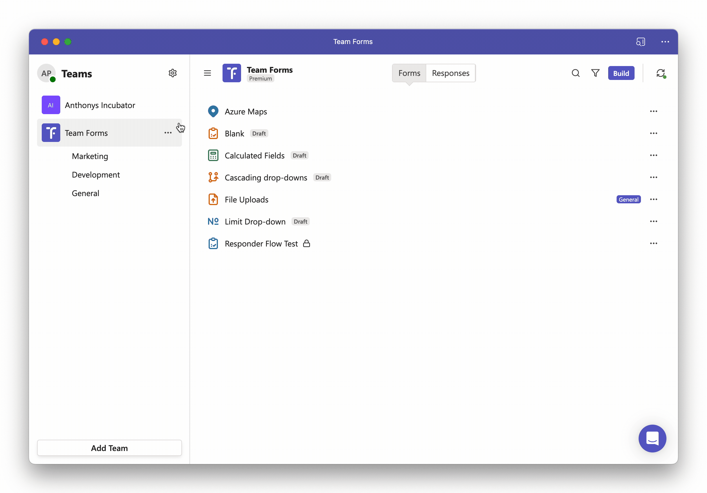
Task: Click the Blank form clipboard icon
Action: pyautogui.click(x=213, y=133)
